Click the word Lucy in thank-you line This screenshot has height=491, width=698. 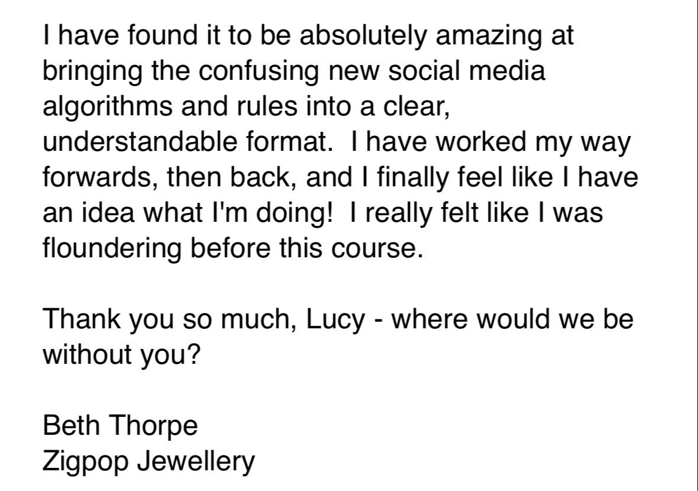click(x=336, y=319)
